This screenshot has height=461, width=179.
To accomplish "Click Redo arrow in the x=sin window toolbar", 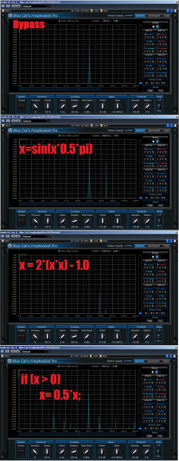I will click(x=83, y=125).
